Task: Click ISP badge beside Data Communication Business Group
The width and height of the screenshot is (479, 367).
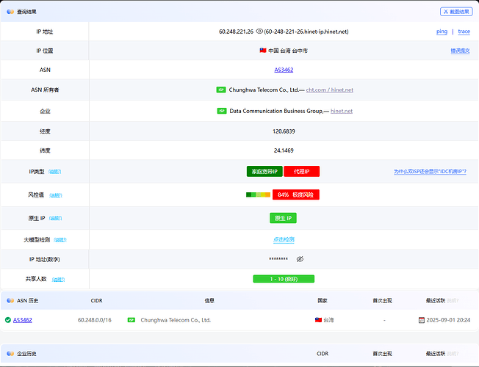Action: tap(222, 111)
